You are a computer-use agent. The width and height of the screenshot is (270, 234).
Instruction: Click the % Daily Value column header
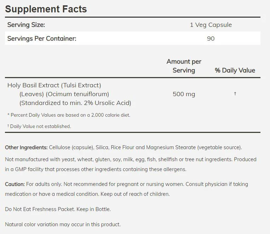click(235, 70)
